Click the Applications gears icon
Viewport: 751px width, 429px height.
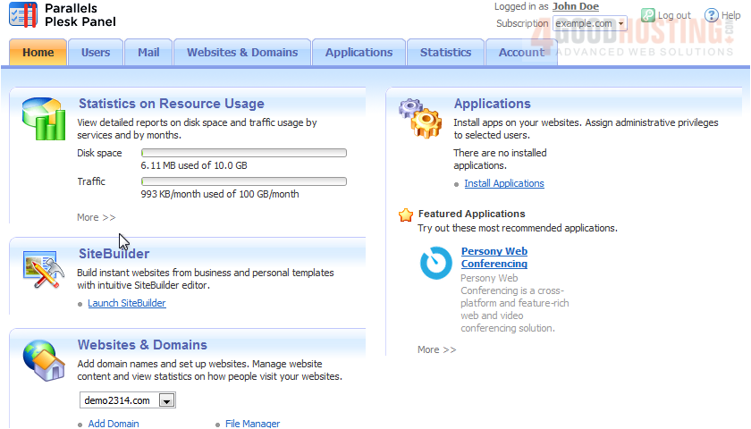click(419, 118)
